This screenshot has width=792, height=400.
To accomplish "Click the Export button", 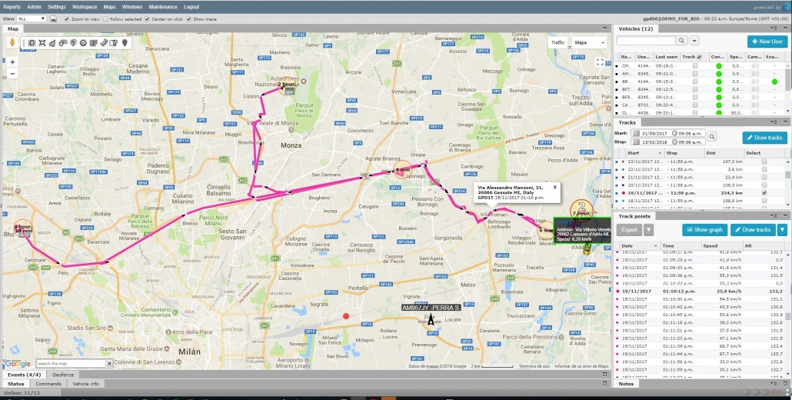I will tap(629, 230).
